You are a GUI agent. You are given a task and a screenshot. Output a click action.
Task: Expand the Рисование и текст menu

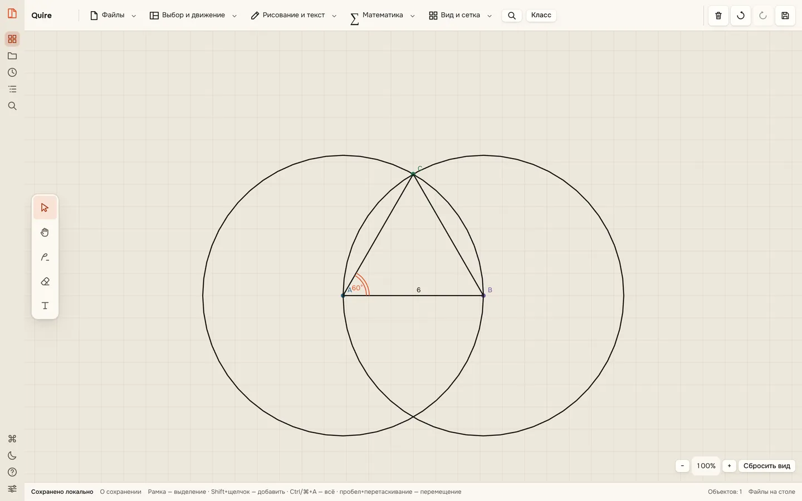pos(294,16)
